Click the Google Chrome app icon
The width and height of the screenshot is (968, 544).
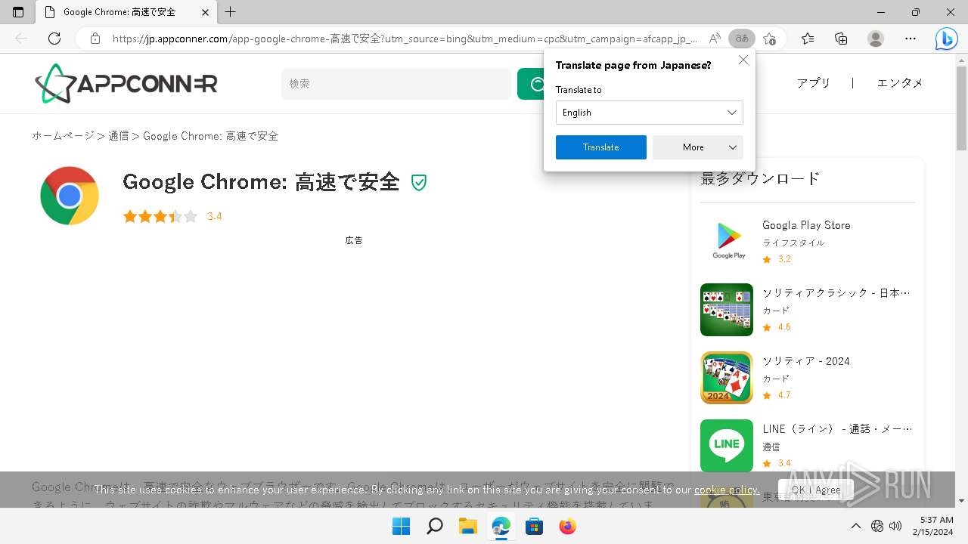70,196
